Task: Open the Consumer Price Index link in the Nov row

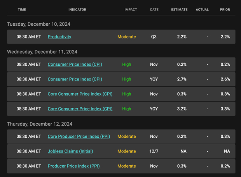Action: point(75,65)
